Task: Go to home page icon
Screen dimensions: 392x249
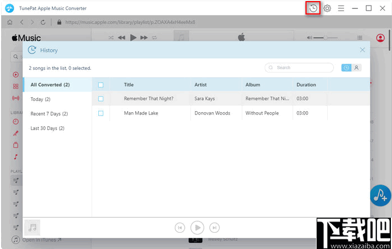Action: point(9,22)
